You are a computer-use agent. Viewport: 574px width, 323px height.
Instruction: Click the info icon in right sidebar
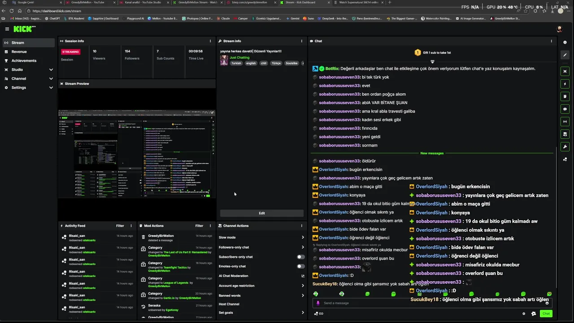click(x=565, y=42)
